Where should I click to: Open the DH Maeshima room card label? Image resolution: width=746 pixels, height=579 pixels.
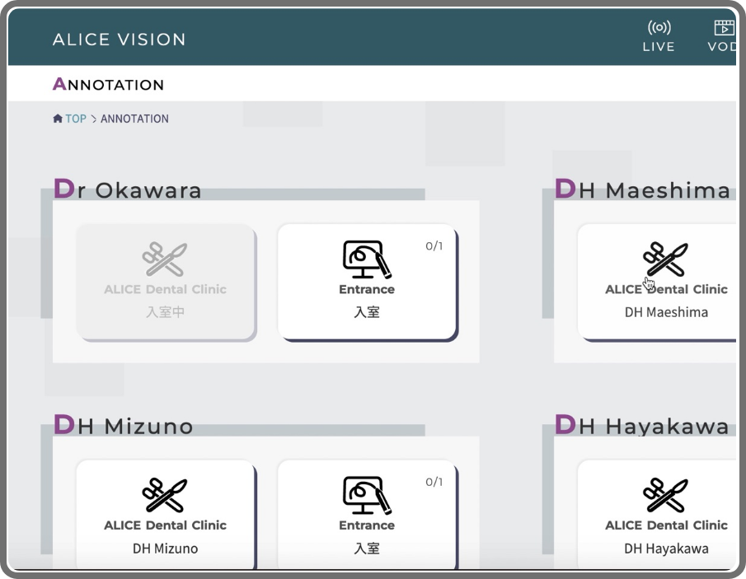pos(666,312)
